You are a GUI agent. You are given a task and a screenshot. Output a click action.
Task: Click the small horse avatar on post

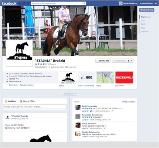click(x=7, y=117)
